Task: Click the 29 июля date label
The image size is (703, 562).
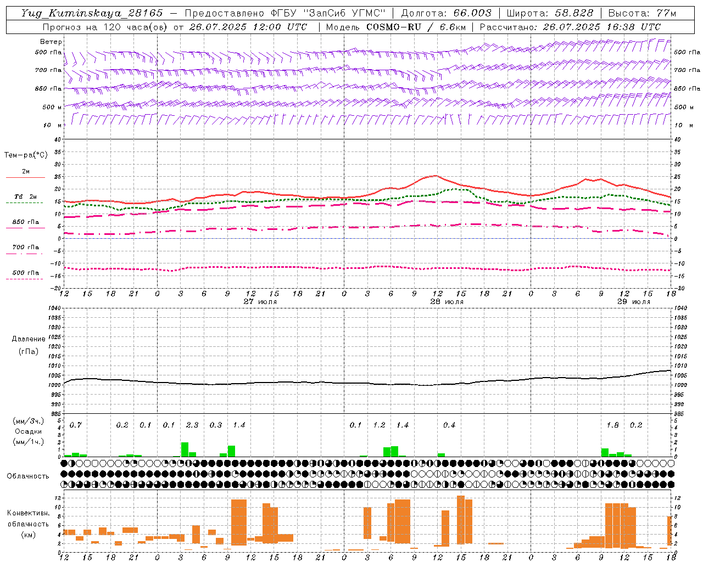Action: [633, 301]
